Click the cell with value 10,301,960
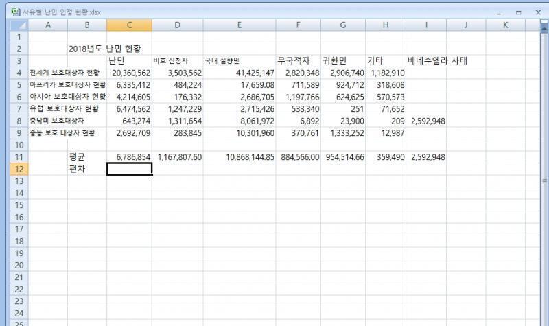 click(239, 132)
